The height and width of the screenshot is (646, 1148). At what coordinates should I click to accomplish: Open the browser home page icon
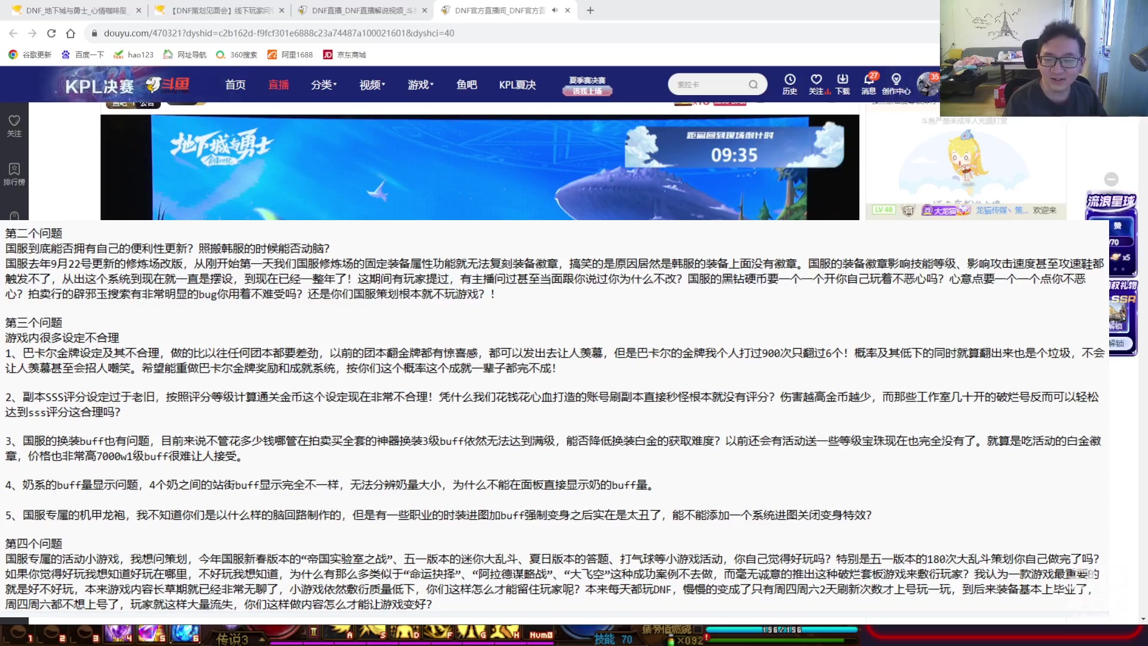coord(71,33)
